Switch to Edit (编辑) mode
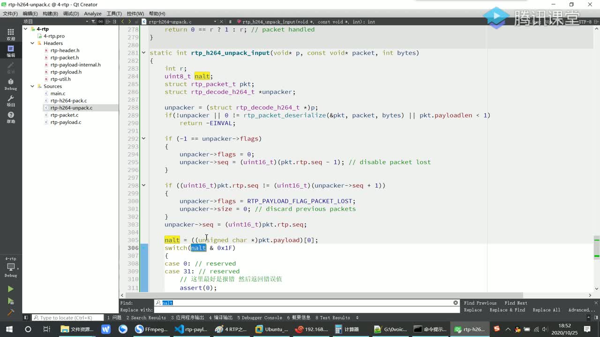600x337 pixels. coord(10,51)
